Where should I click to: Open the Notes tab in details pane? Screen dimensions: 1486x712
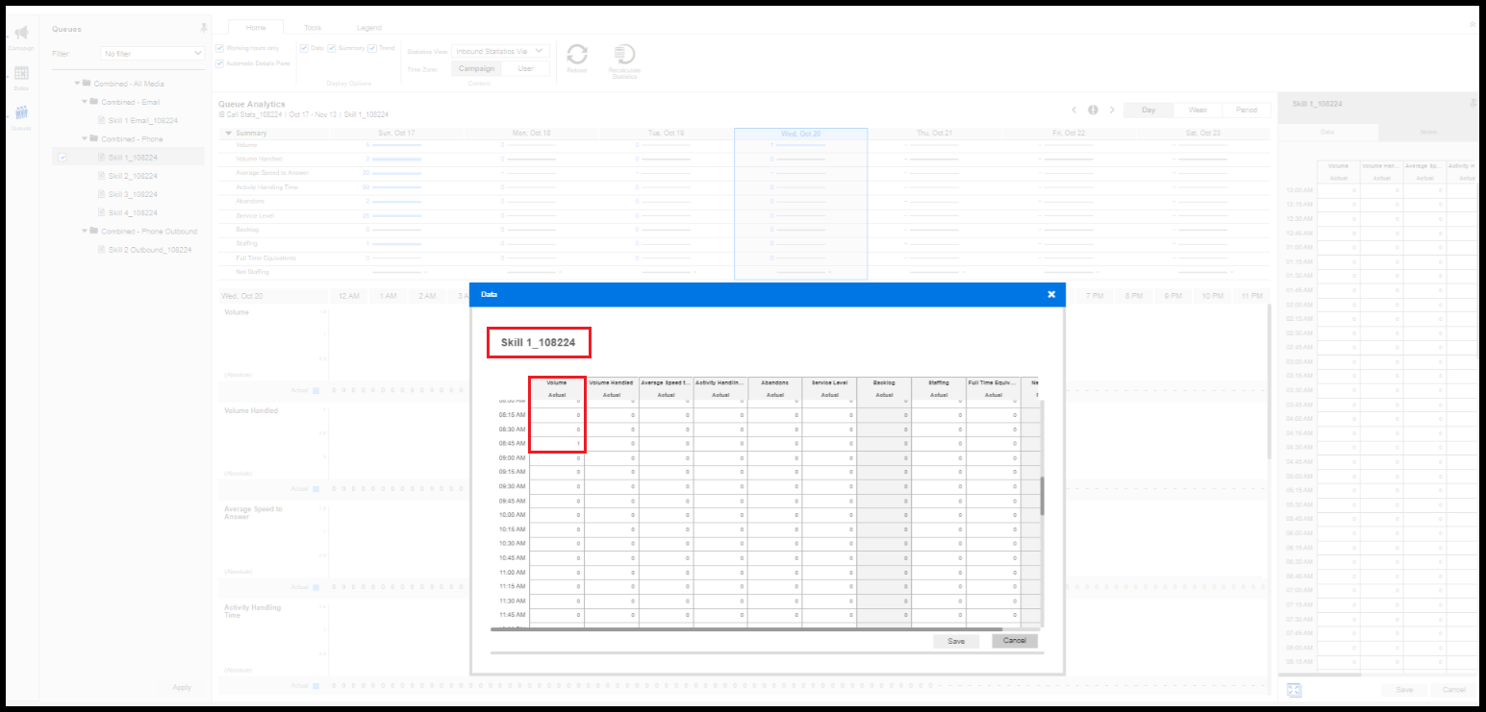pos(1427,132)
